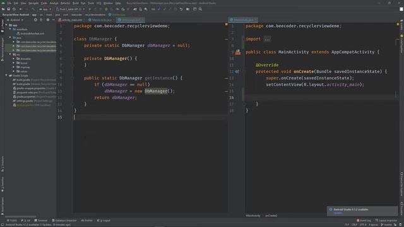
Task: Open the Layout Inspector
Action: point(386,221)
